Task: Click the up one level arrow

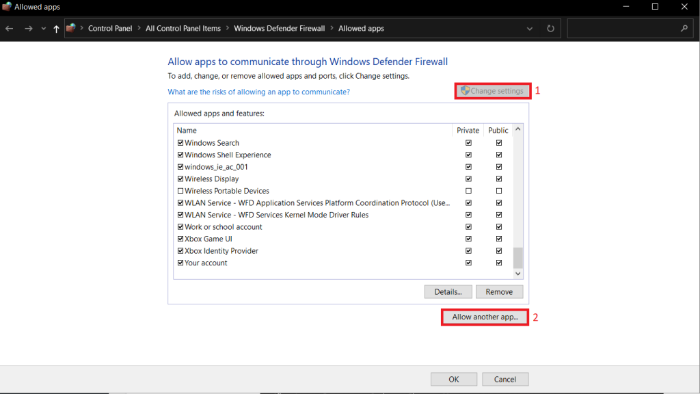Action: [x=55, y=28]
